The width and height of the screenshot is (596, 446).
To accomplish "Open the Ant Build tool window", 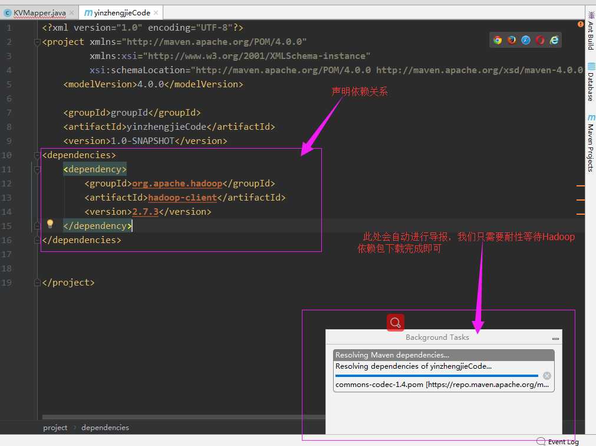I will pos(590,31).
